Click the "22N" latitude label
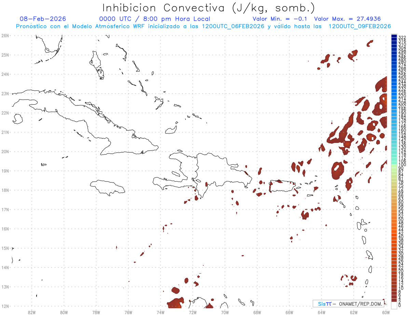 pos(5,113)
